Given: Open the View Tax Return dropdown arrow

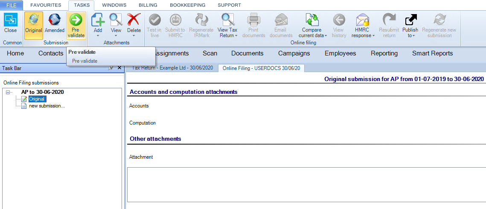Looking at the screenshot, I should point(236,35).
